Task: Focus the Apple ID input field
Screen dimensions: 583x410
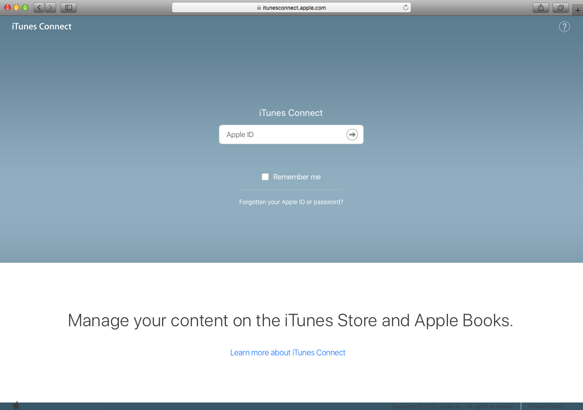Action: [x=291, y=134]
